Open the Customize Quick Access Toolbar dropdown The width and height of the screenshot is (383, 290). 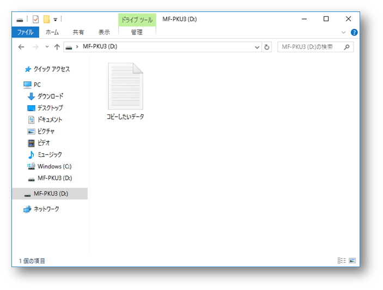pyautogui.click(x=56, y=20)
